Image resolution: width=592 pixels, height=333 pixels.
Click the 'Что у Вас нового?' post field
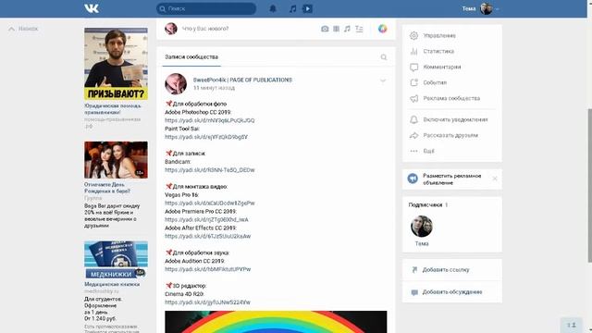coord(205,29)
